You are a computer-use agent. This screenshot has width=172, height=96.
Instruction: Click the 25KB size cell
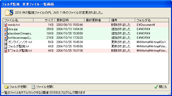coord(50,29)
